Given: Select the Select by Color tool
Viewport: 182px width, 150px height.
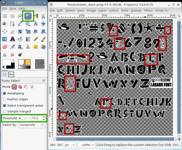Looking at the screenshot, I should [36, 16].
